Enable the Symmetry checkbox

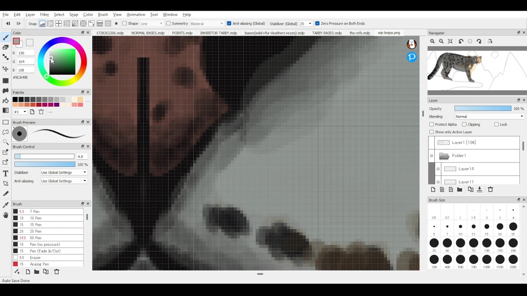click(x=168, y=23)
